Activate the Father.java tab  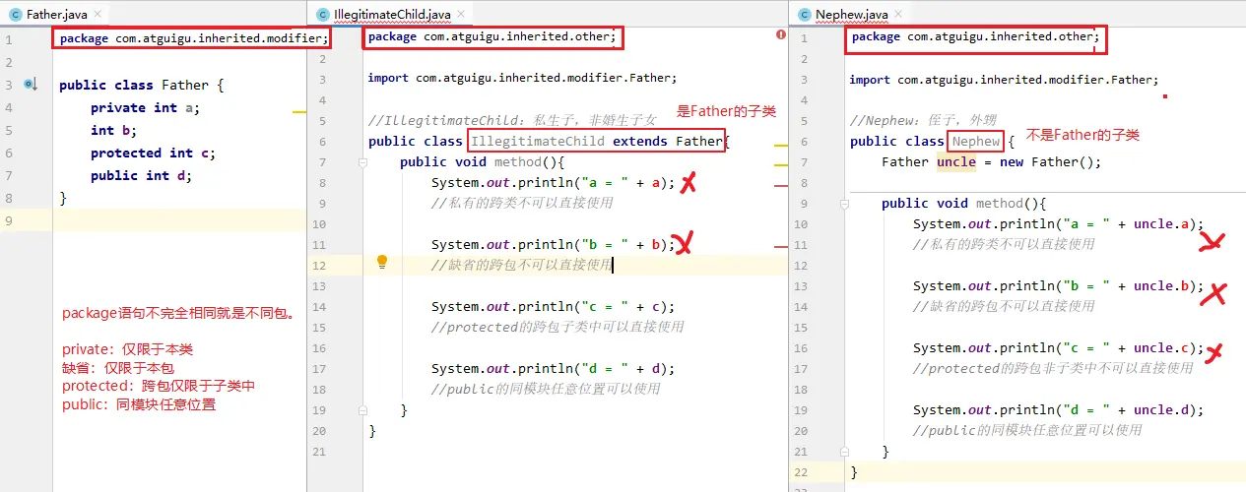(x=57, y=15)
